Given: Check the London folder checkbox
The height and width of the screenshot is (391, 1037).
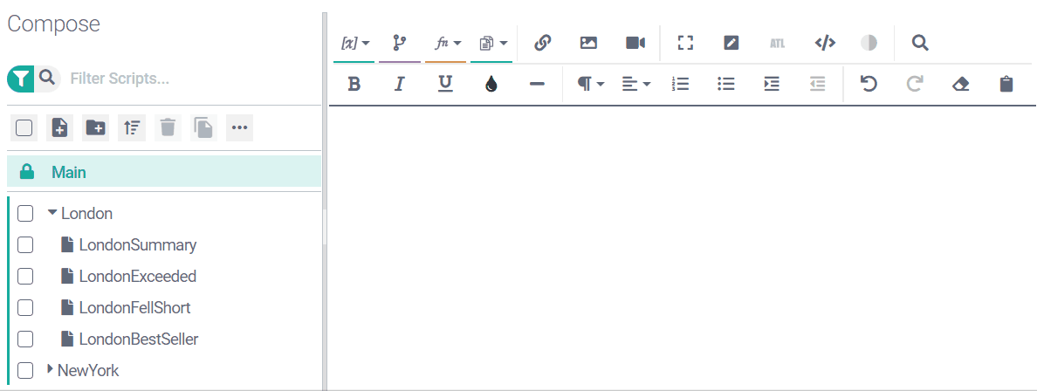Looking at the screenshot, I should [x=25, y=214].
